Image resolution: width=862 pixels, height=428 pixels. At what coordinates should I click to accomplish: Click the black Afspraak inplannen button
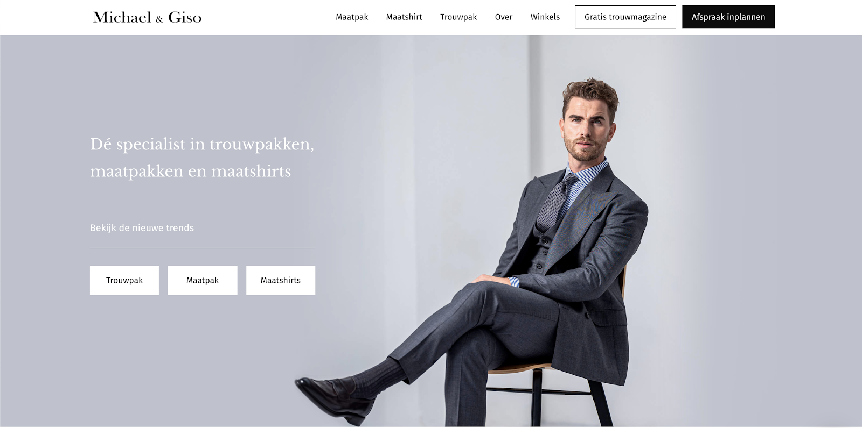coord(728,17)
